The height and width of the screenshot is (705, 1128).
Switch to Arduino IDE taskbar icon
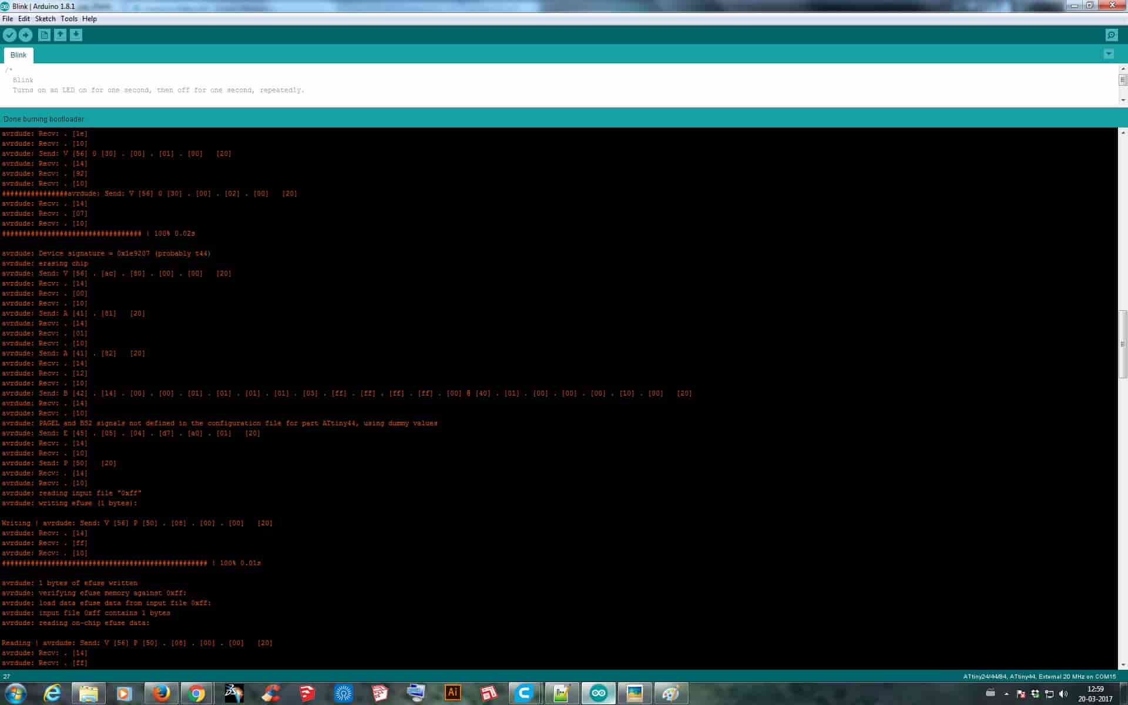pos(598,694)
